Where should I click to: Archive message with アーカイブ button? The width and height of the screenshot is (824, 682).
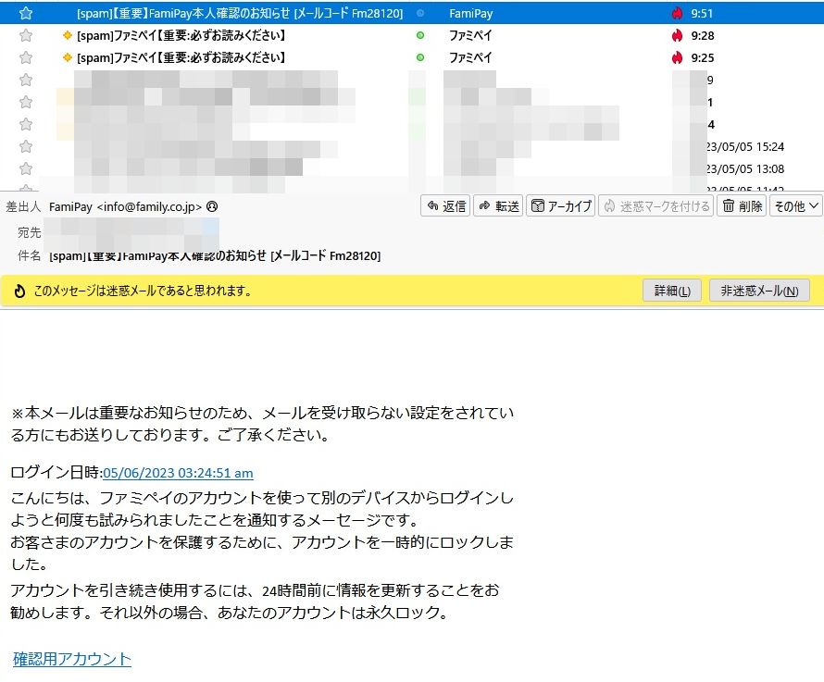pyautogui.click(x=561, y=206)
